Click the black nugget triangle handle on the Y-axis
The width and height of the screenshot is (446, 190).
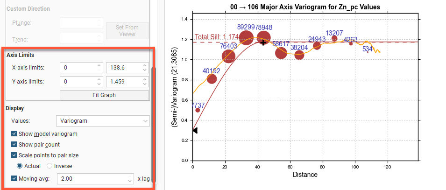tap(195, 131)
